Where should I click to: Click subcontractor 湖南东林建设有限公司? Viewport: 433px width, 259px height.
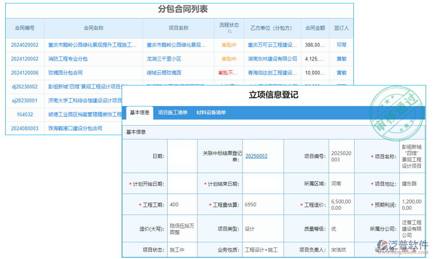point(273,58)
